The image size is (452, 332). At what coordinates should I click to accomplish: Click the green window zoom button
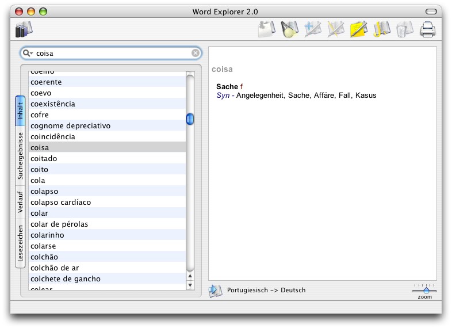(x=43, y=12)
